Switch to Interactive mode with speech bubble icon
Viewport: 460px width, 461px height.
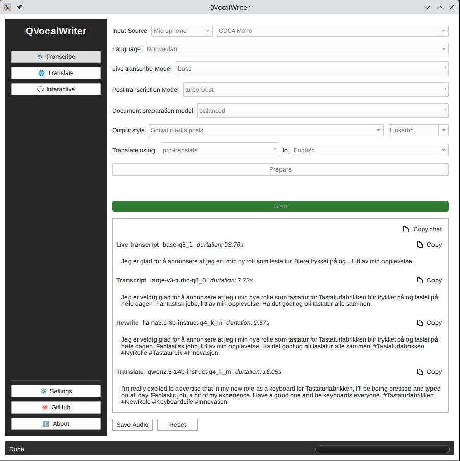pos(56,89)
